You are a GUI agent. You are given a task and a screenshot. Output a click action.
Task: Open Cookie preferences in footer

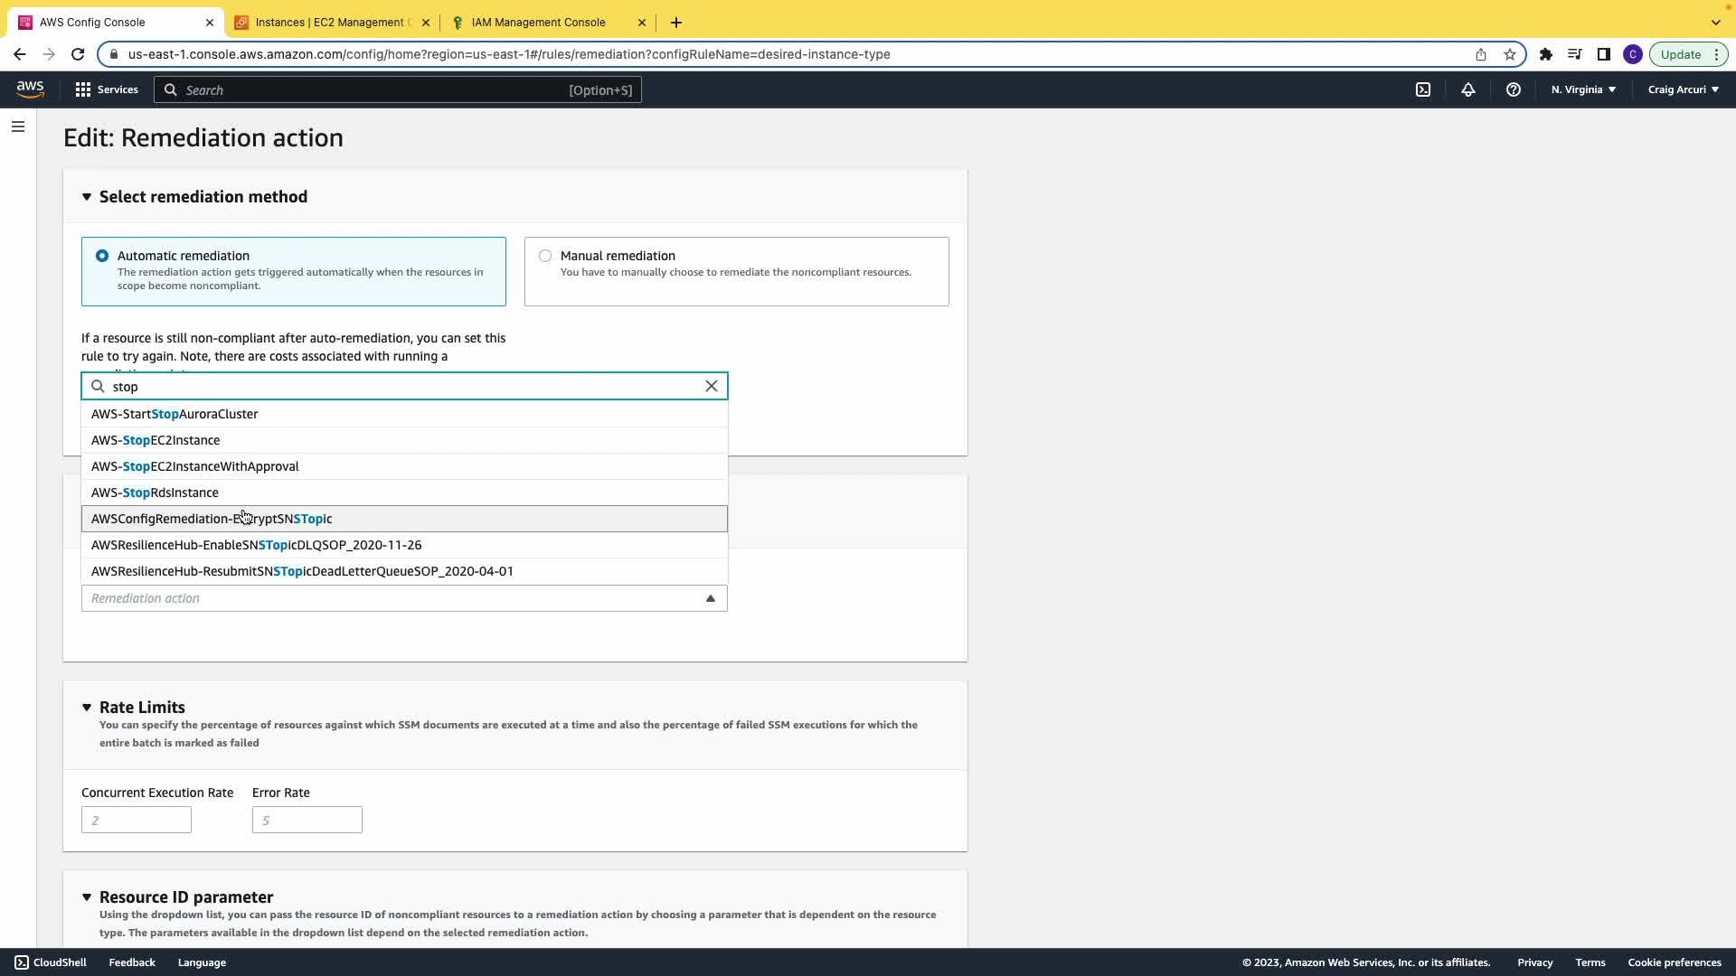coord(1674,962)
